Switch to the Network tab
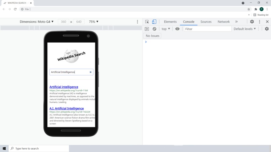The image size is (271, 152). (224, 22)
